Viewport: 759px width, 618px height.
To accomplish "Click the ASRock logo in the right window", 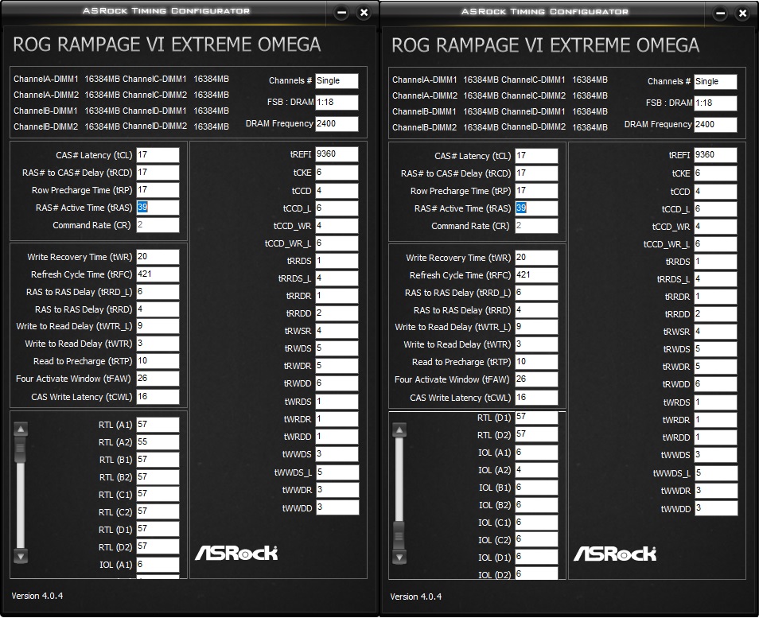I will 615,554.
